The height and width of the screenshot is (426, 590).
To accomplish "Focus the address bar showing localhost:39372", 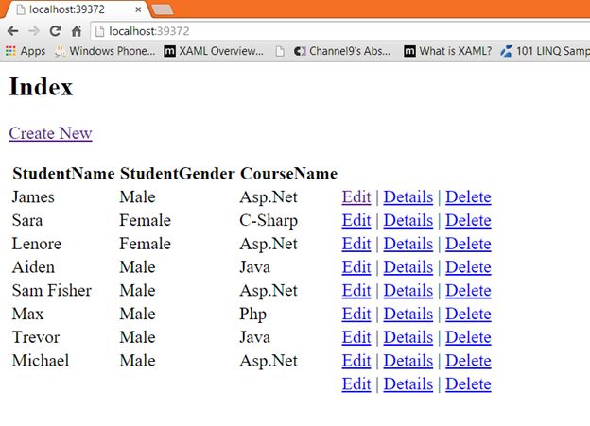I will 339,31.
